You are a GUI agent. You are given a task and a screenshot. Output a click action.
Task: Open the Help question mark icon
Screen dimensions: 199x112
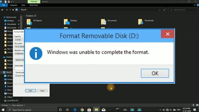(x=198, y=5)
